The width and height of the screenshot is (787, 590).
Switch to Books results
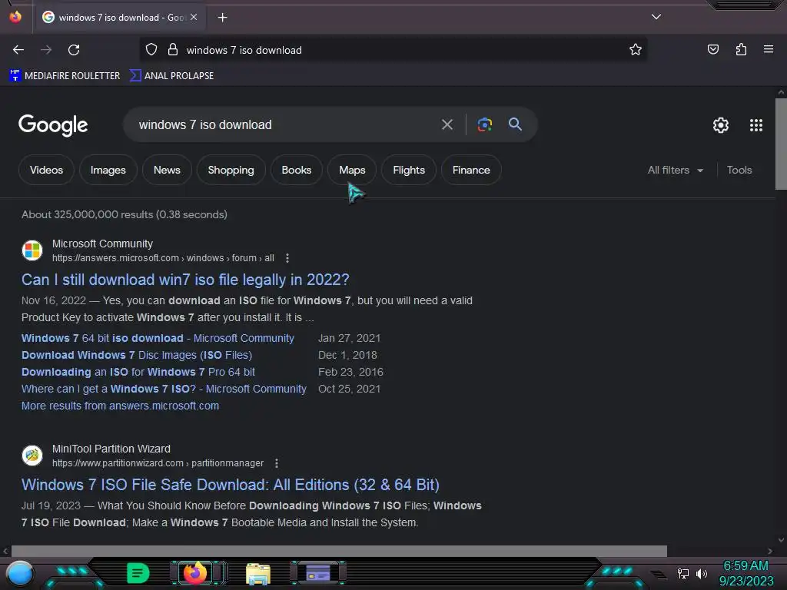[296, 170]
